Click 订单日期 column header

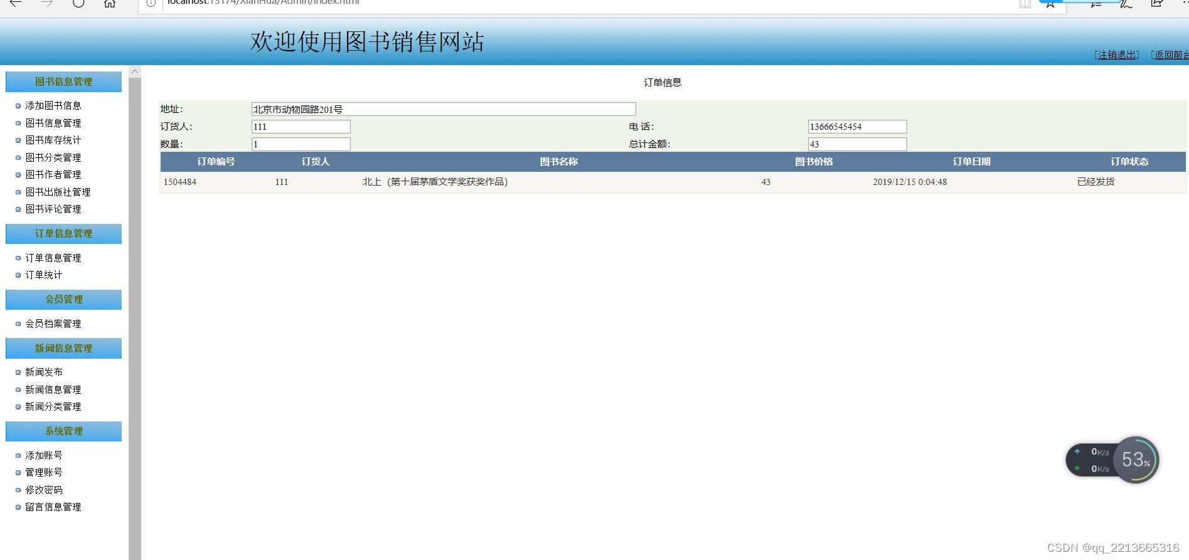click(x=971, y=162)
